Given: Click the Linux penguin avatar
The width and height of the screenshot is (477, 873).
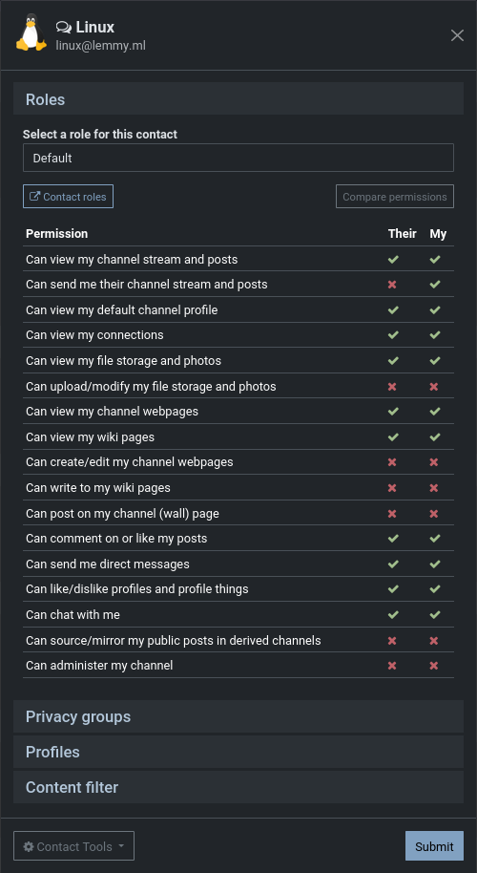Looking at the screenshot, I should coord(31,34).
